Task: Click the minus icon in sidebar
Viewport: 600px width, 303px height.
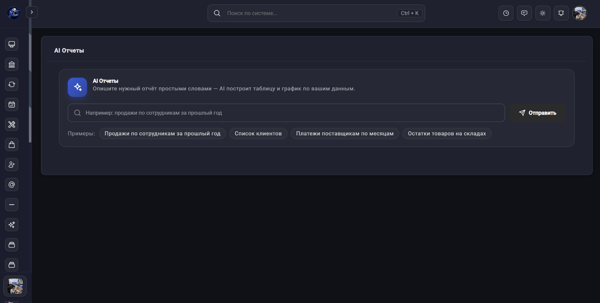Action: tap(12, 205)
